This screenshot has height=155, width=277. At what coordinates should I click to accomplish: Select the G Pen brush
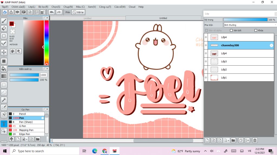click(x=27, y=126)
